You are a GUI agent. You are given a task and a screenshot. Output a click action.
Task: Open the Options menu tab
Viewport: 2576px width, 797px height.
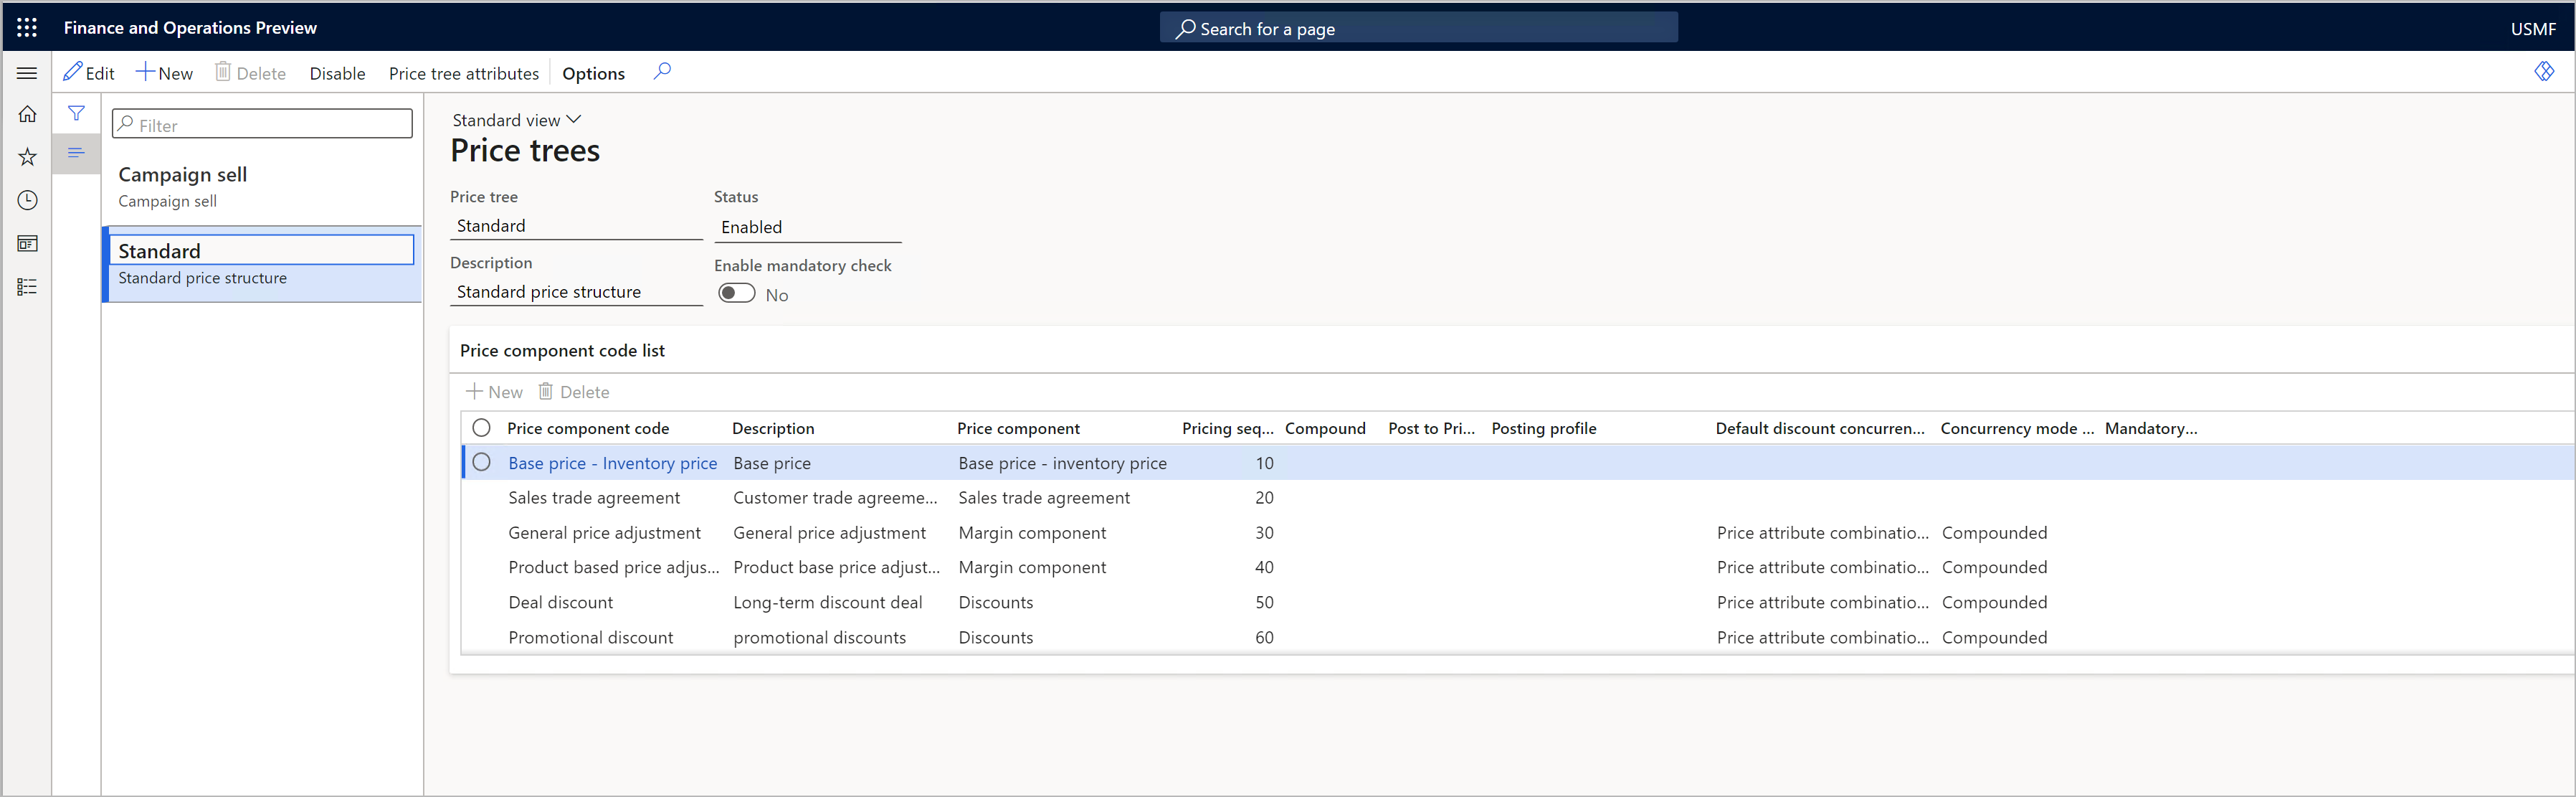pyautogui.click(x=593, y=73)
